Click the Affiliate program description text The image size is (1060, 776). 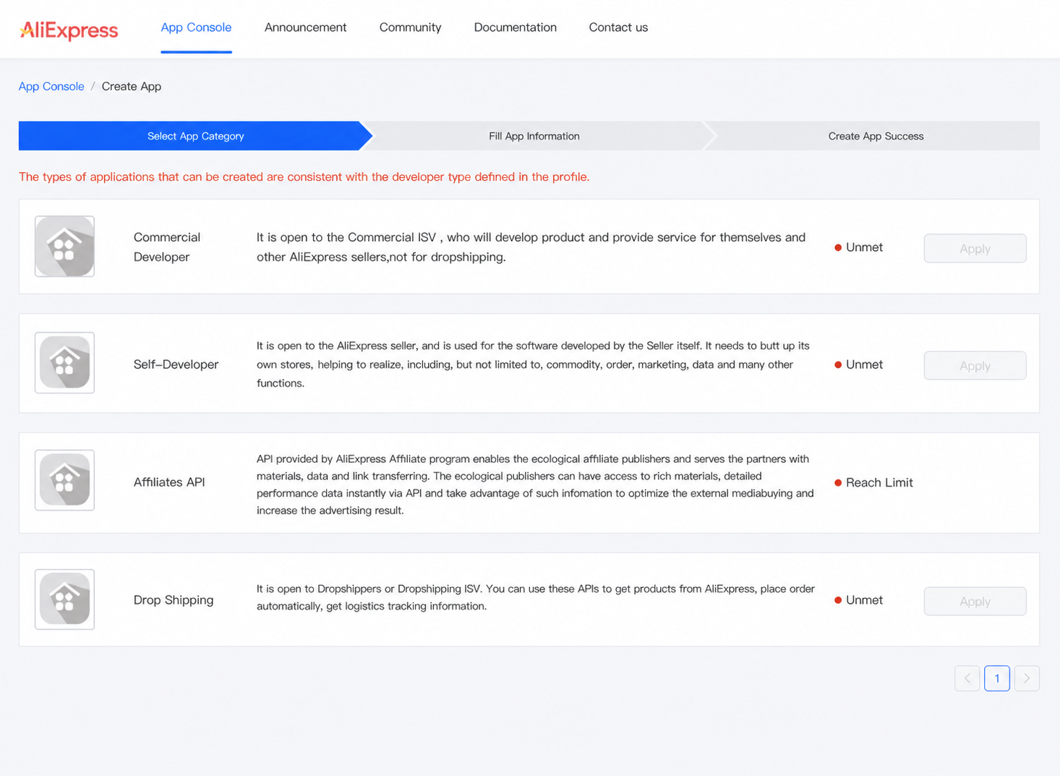point(535,485)
